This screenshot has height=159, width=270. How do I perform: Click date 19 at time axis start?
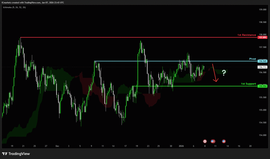point(12,146)
